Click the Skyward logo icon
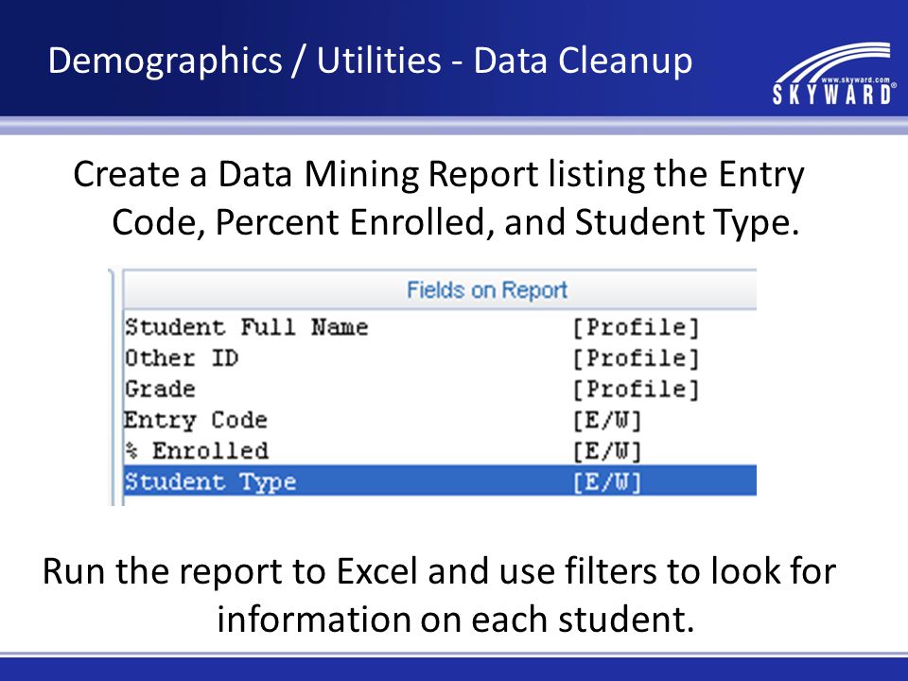Screen dimensions: 908x681 pyautogui.click(x=834, y=74)
